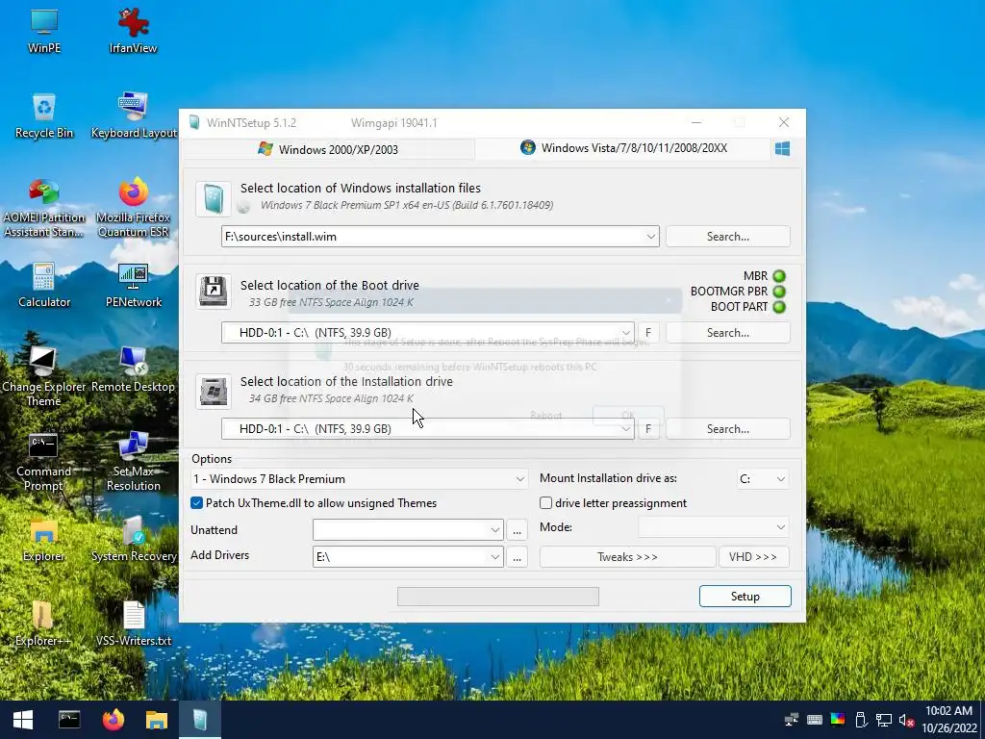Launch System Recovery from desktop
The width and height of the screenshot is (985, 739).
click(x=133, y=539)
